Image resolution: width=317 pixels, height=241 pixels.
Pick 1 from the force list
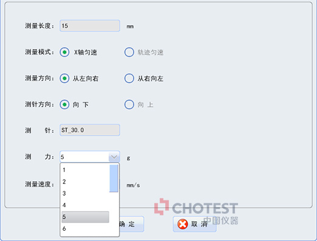[x=85, y=170]
